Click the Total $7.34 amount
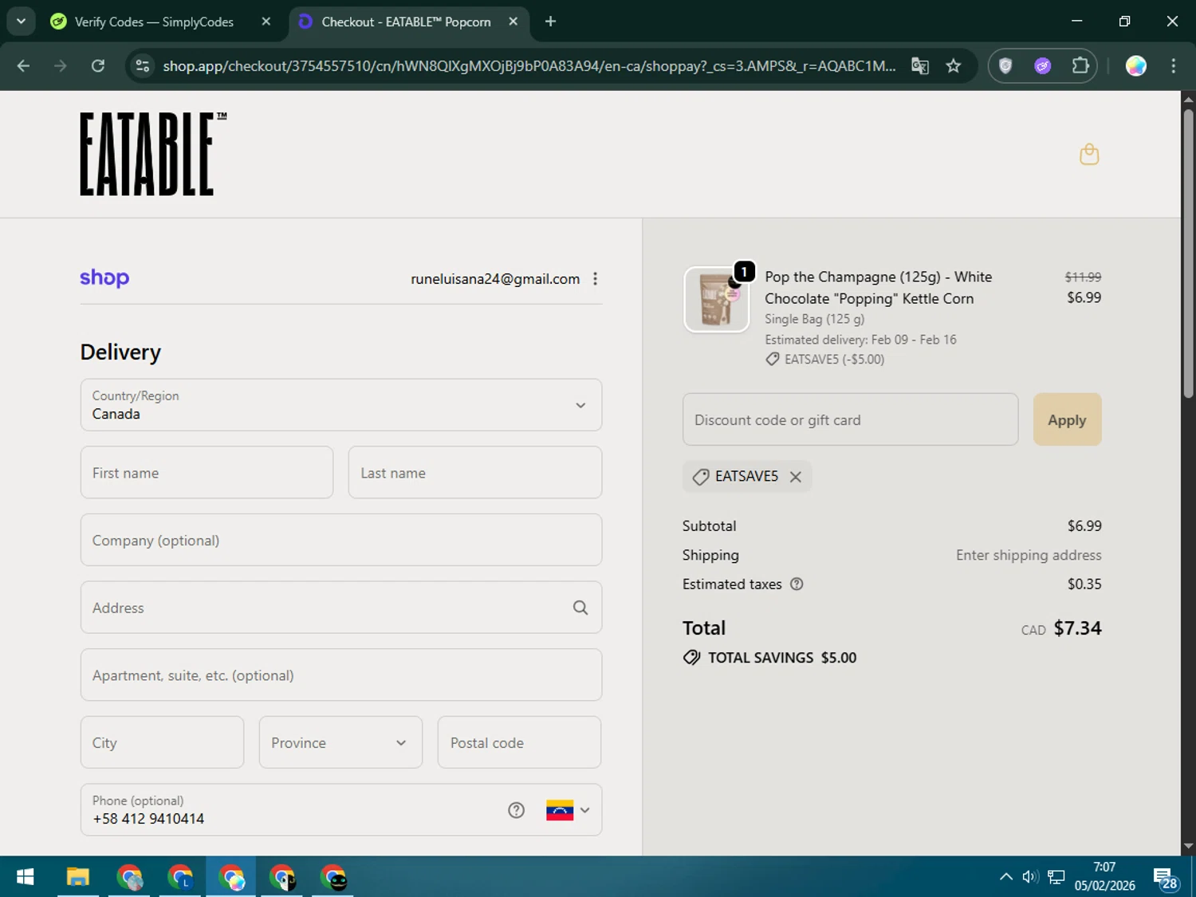The image size is (1196, 897). coord(1077,628)
